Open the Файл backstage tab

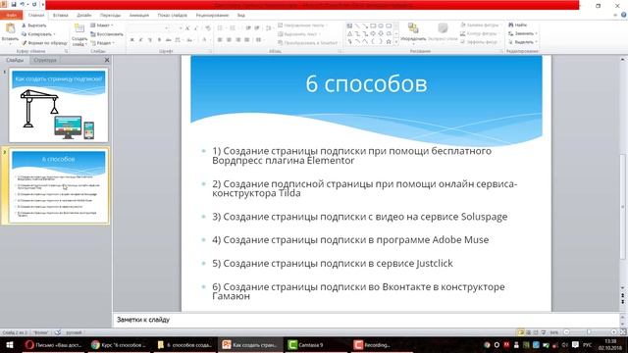point(11,16)
